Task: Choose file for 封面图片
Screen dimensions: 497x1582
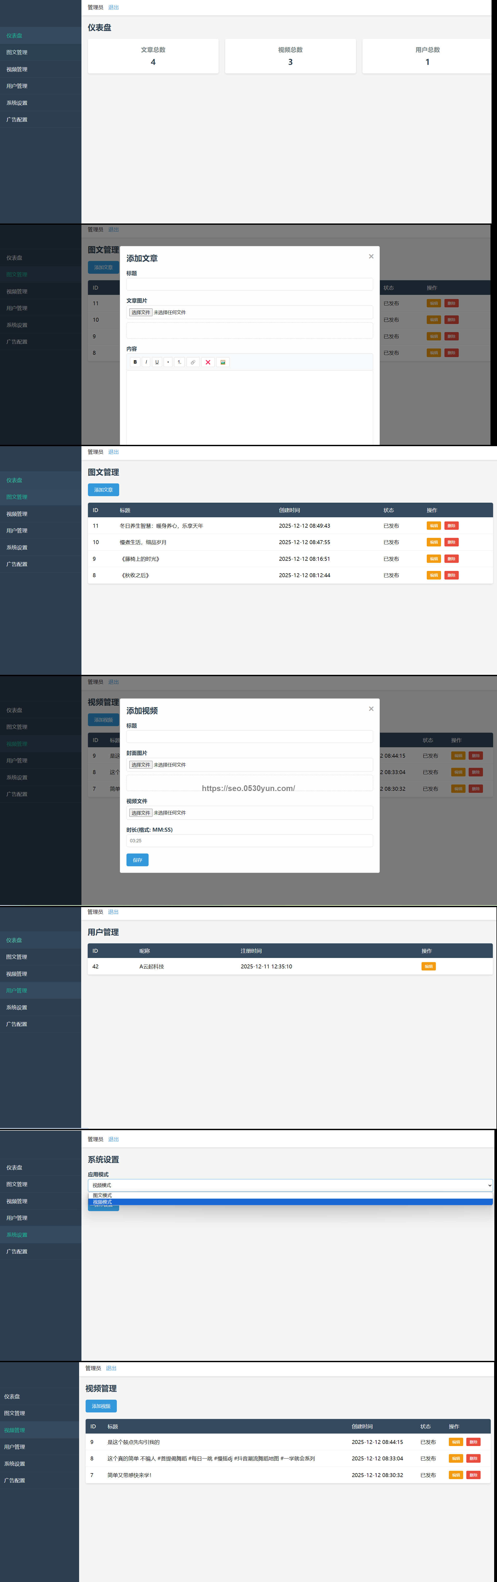Action: tap(141, 765)
